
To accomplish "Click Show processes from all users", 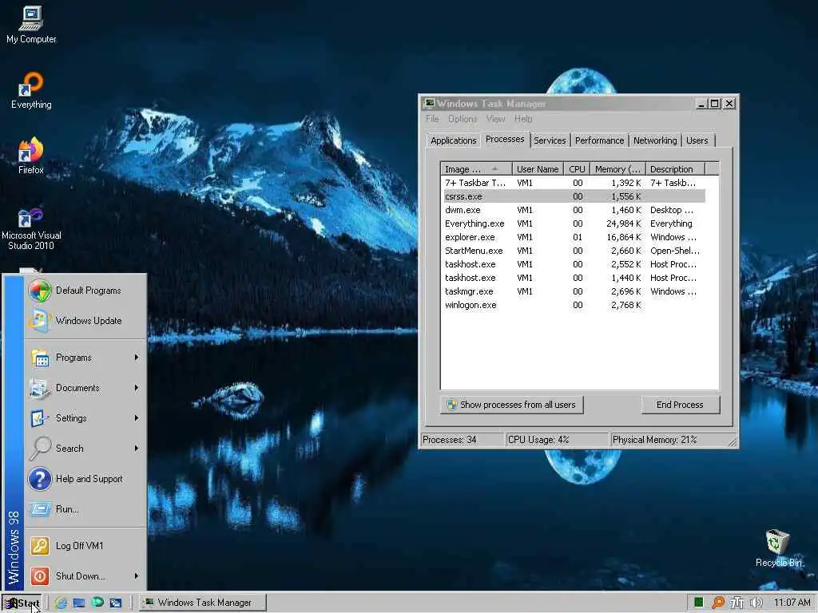I will point(512,405).
